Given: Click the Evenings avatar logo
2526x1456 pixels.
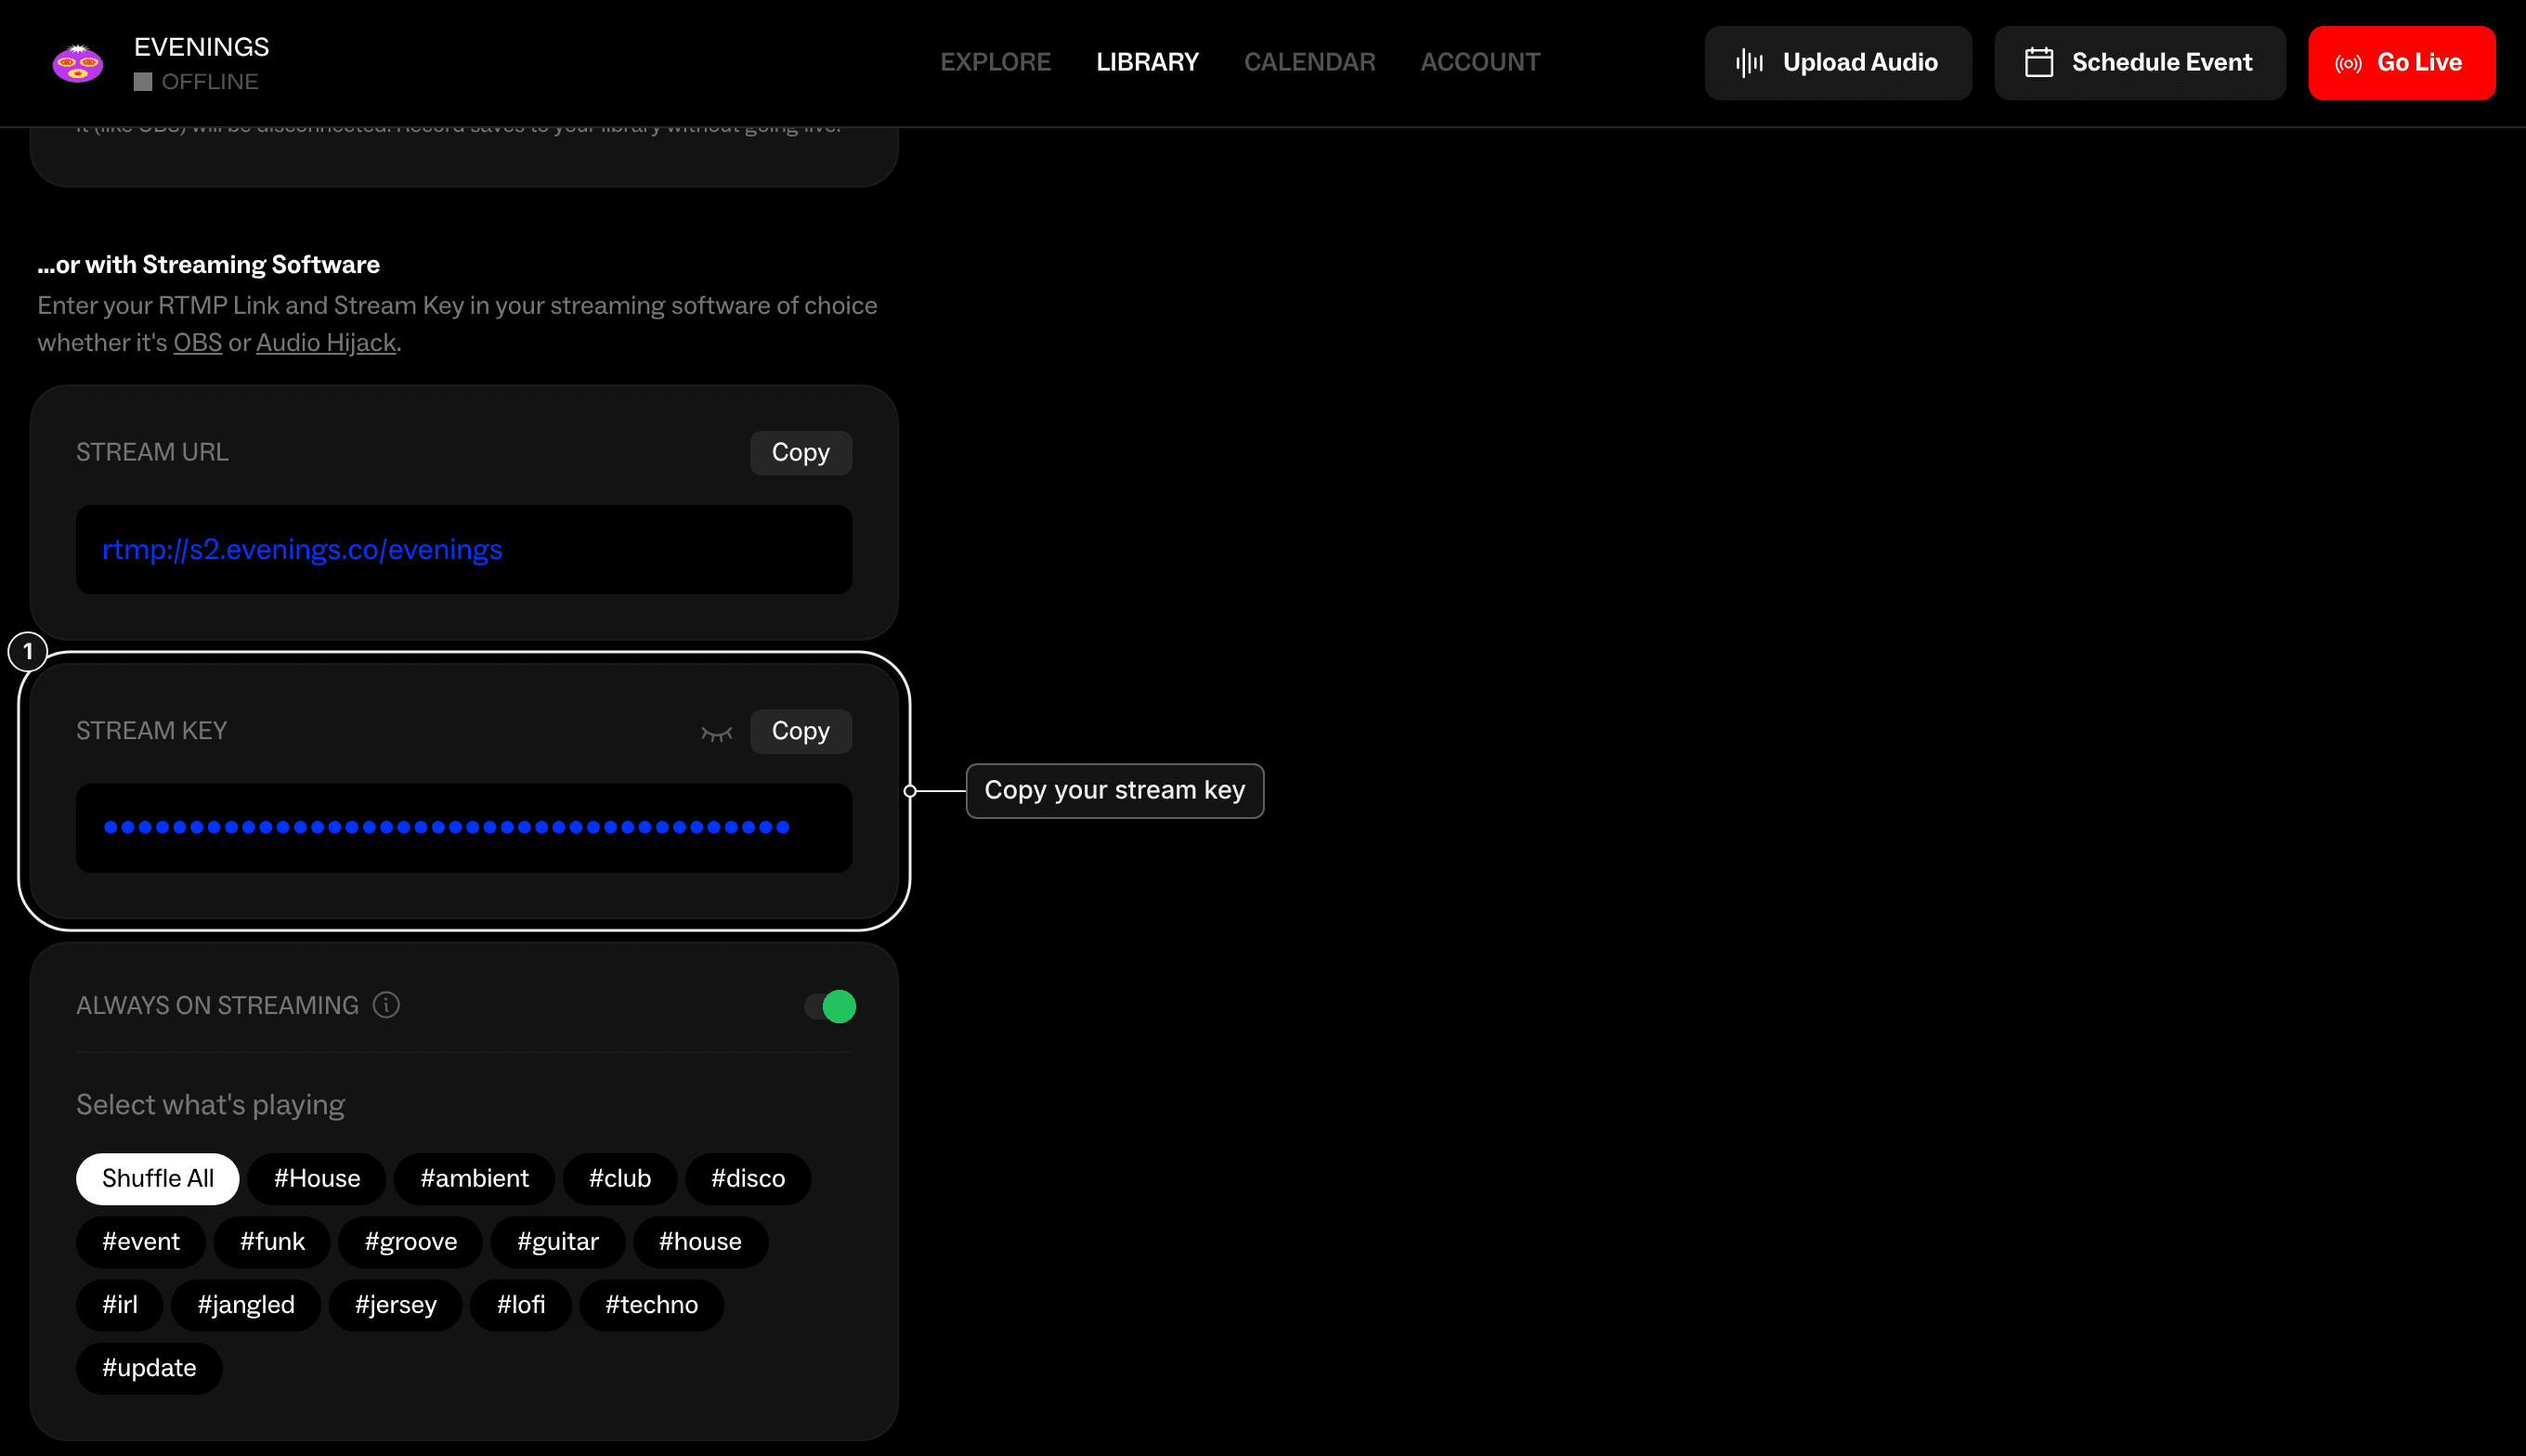Looking at the screenshot, I should click(78, 63).
